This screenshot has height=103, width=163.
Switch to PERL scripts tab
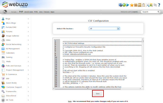(36, 12)
